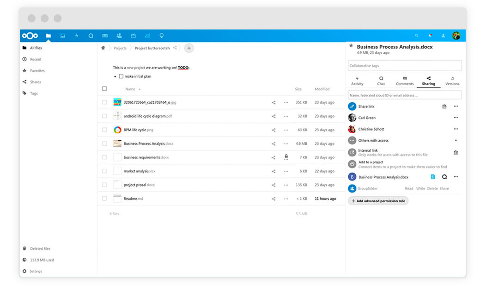Check the 'make initial plan' checkbox
Image resolution: width=486 pixels, height=286 pixels.
(121, 76)
